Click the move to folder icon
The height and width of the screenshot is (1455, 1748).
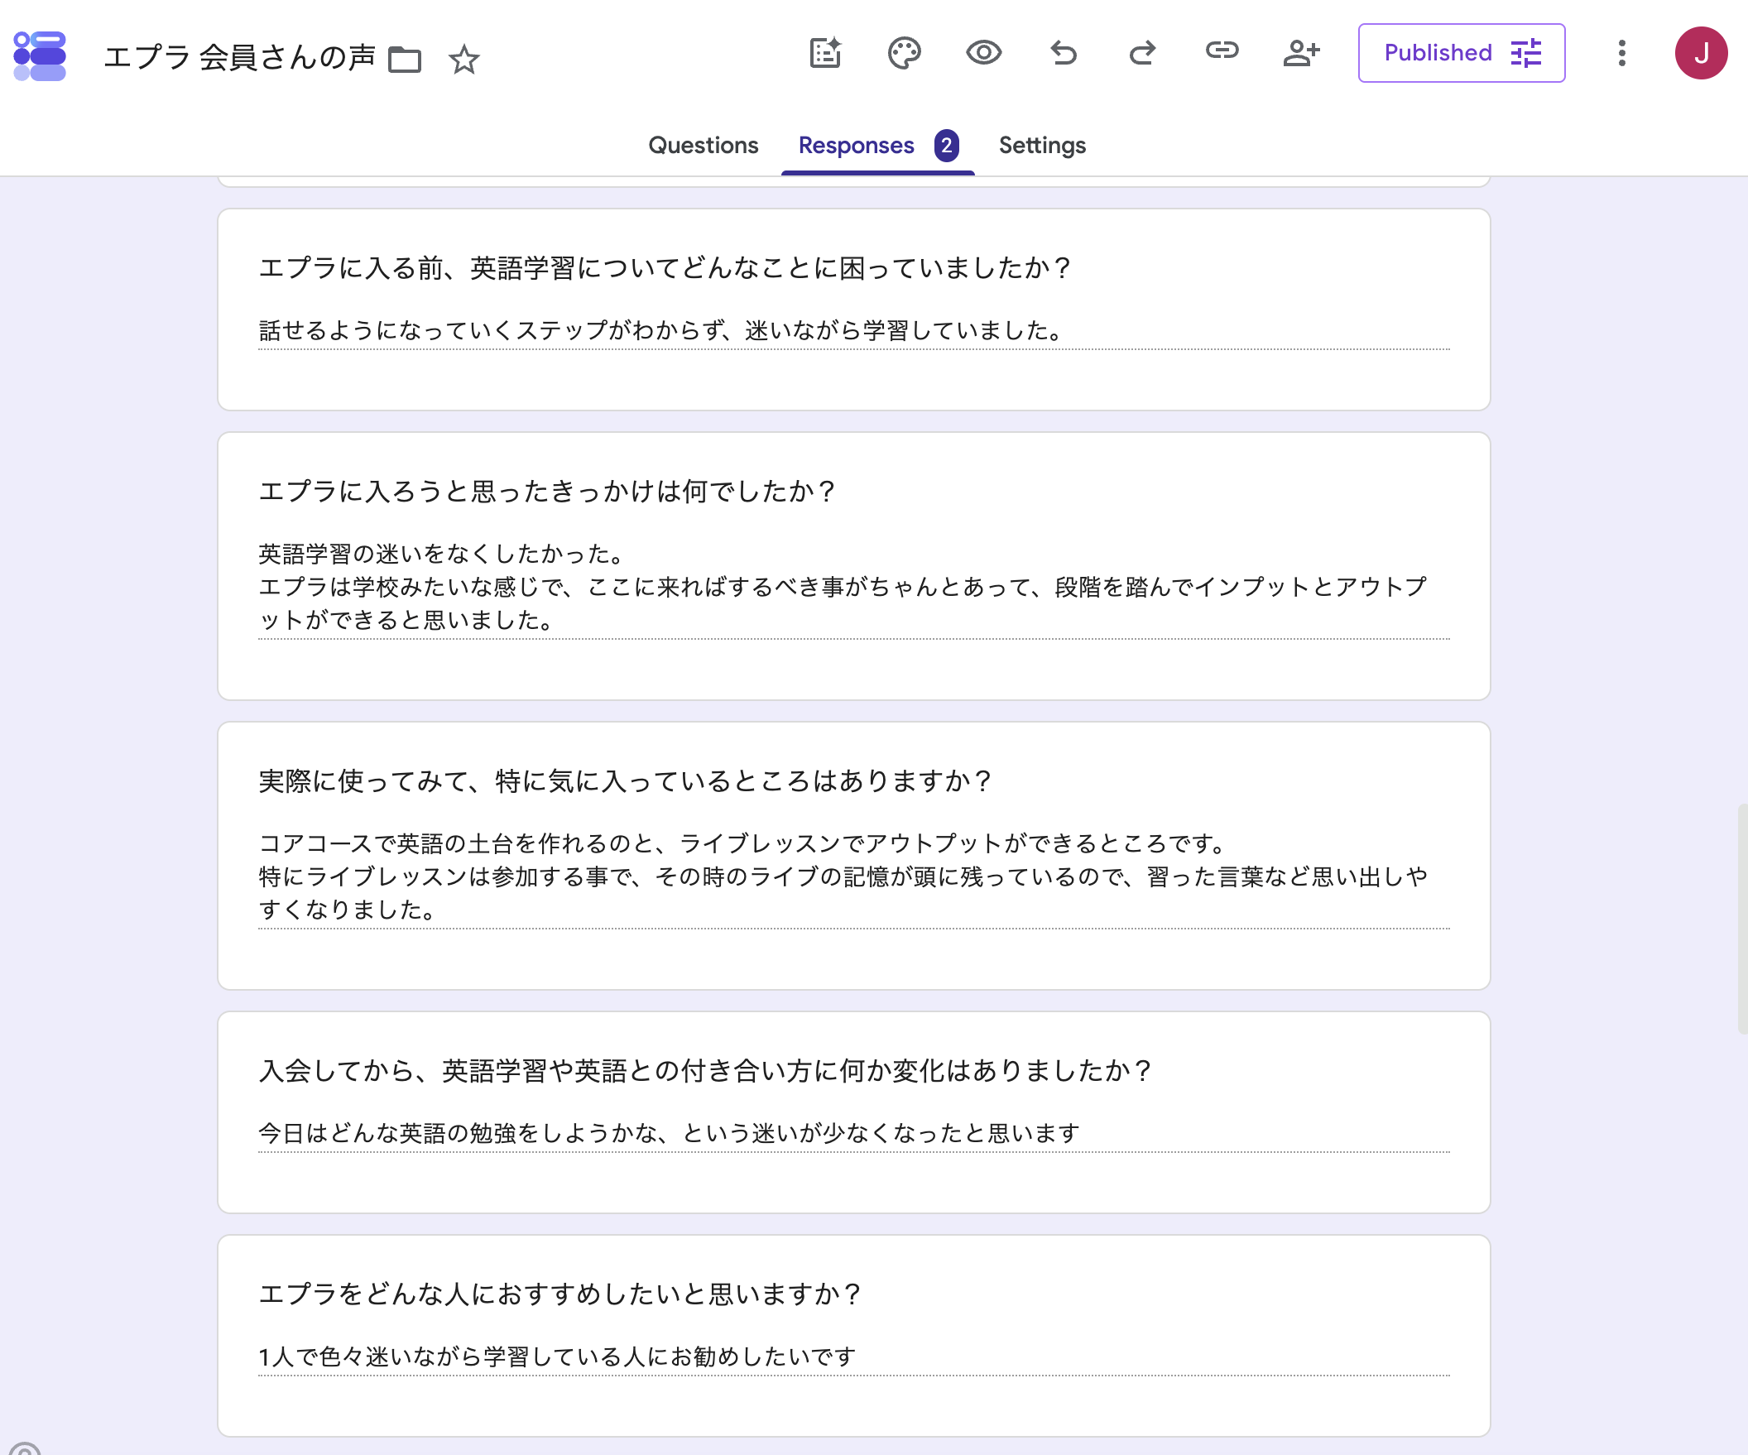click(405, 59)
